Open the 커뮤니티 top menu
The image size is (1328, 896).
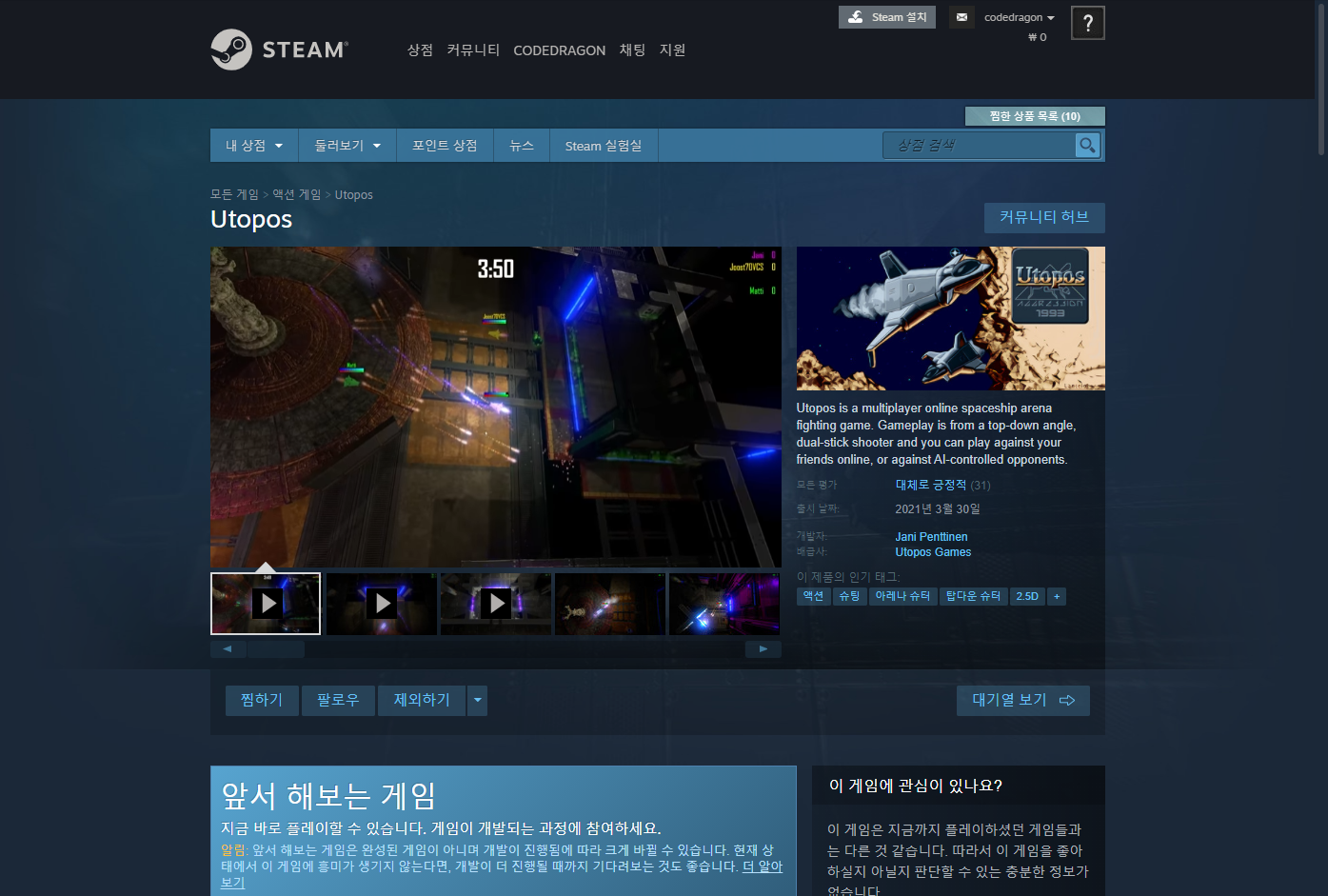tap(473, 50)
